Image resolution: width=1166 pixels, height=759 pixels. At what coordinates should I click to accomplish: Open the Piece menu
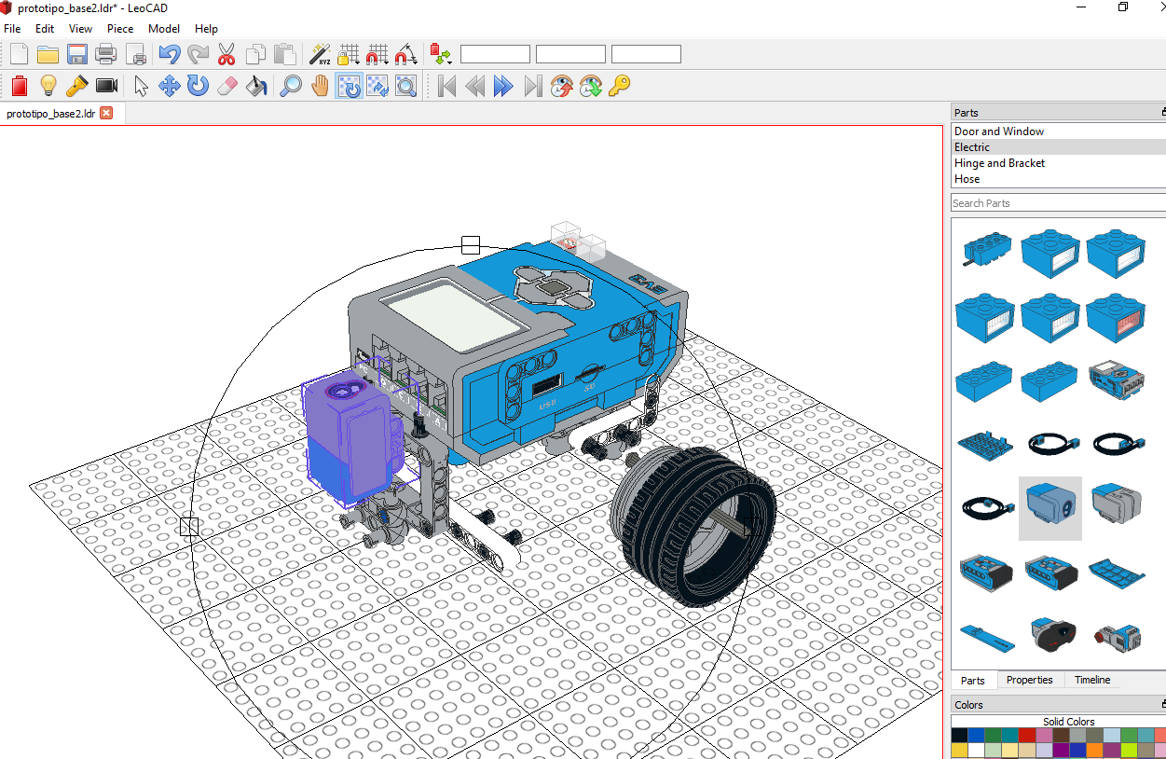click(x=119, y=28)
